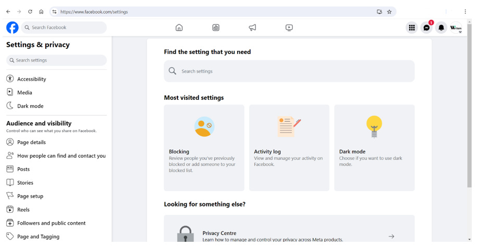The height and width of the screenshot is (247, 477).
Task: Click the Followers and public content icon
Action: pyautogui.click(x=10, y=223)
